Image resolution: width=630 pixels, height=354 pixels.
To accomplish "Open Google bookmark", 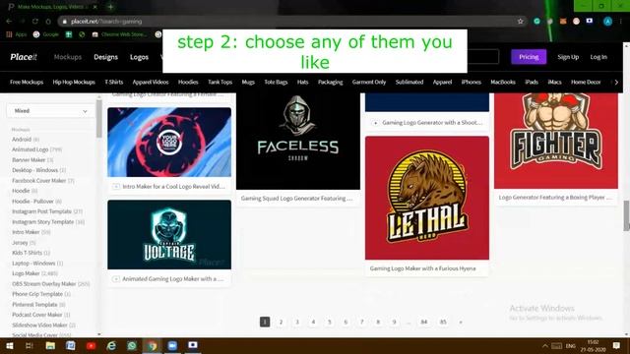I will point(46,34).
